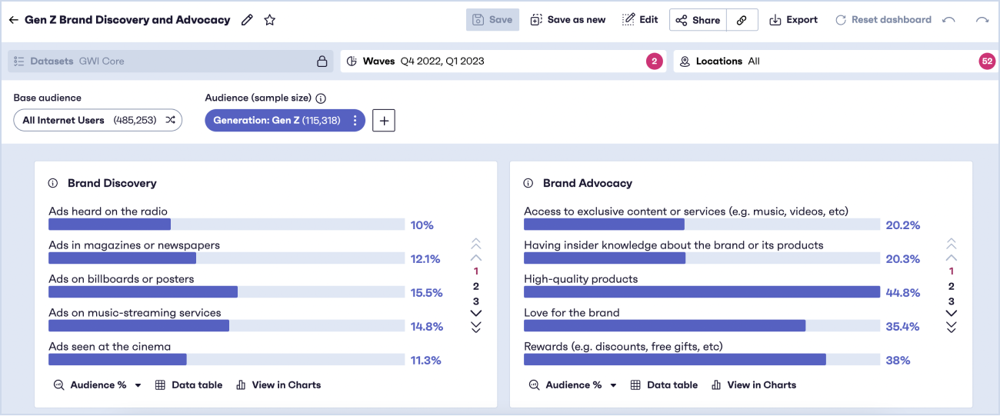Open Audience % dropdown in Brand Advocacy
The image size is (1000, 416).
point(573,385)
